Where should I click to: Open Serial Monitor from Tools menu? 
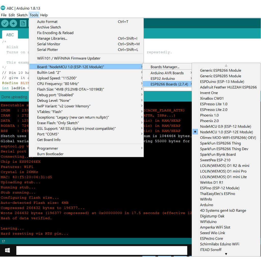49,44
